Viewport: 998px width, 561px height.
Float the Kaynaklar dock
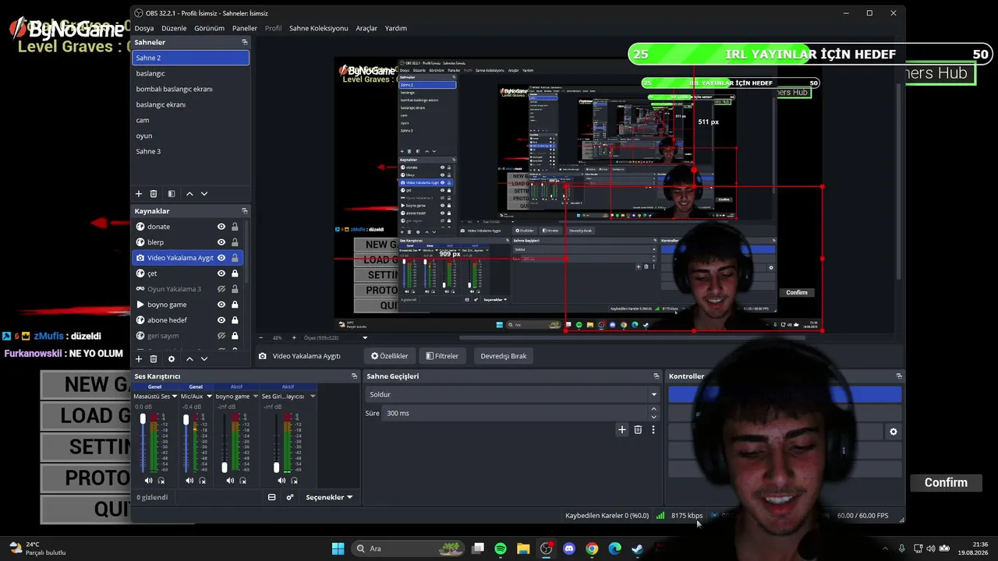click(x=245, y=211)
